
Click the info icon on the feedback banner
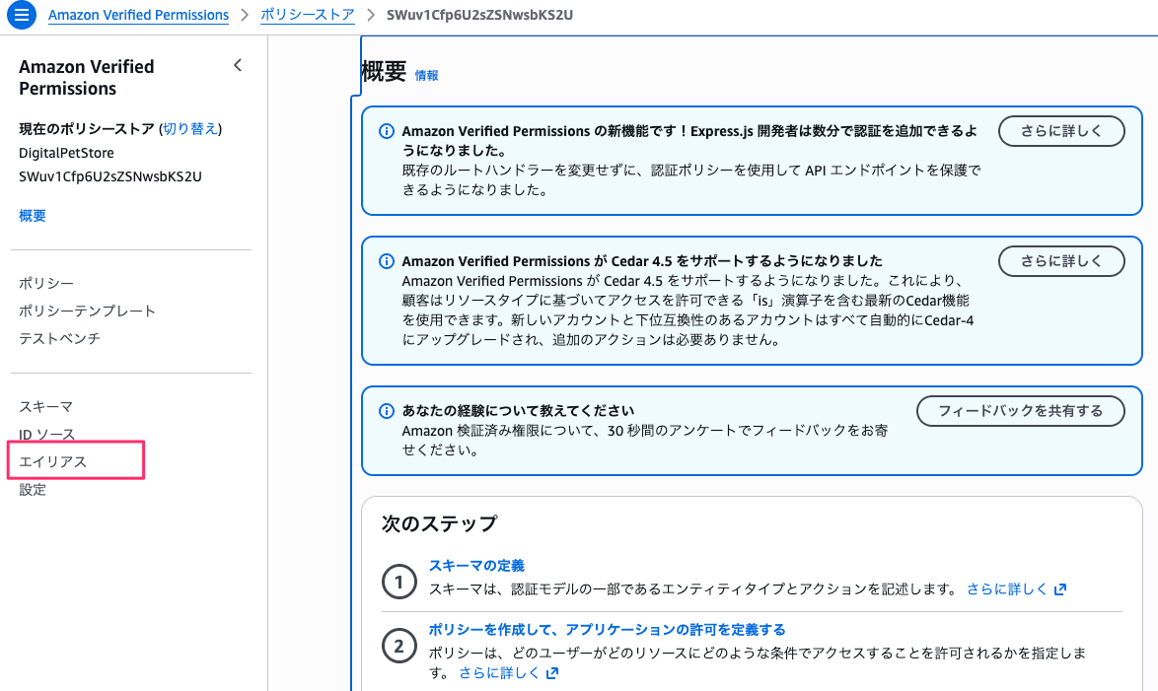coord(385,411)
